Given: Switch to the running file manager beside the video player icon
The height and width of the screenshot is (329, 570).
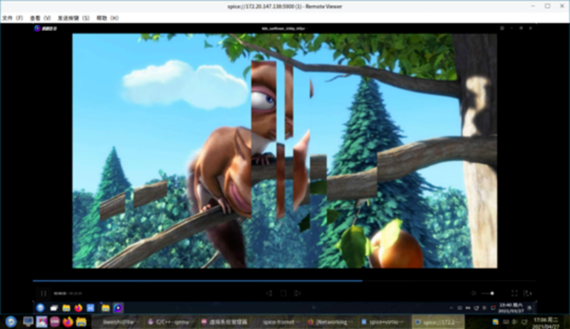Looking at the screenshot, I should click(105, 308).
